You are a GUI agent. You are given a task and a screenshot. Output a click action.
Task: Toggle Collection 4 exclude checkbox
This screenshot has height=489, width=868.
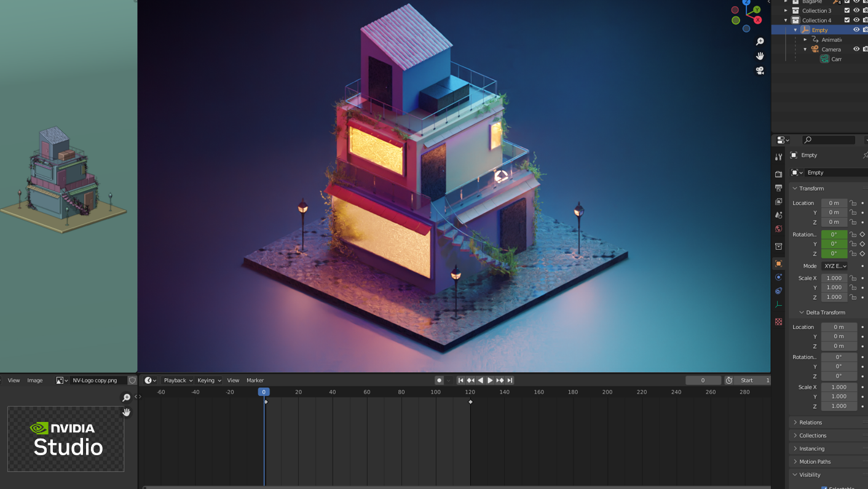847,20
